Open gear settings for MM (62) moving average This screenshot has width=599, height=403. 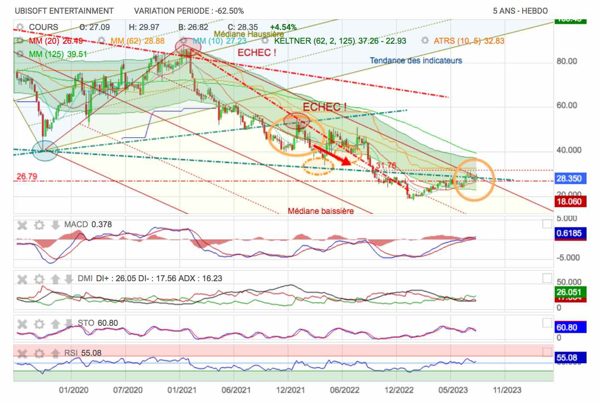(x=101, y=41)
